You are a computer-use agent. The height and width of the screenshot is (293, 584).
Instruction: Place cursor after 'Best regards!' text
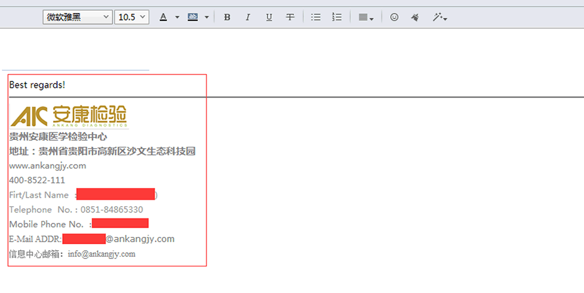[66, 85]
